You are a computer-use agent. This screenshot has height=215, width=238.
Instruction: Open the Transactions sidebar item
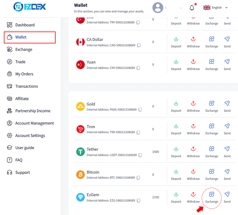pos(26,86)
